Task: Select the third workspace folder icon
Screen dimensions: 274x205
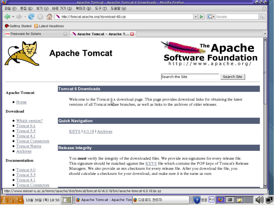Action: [x=239, y=200]
